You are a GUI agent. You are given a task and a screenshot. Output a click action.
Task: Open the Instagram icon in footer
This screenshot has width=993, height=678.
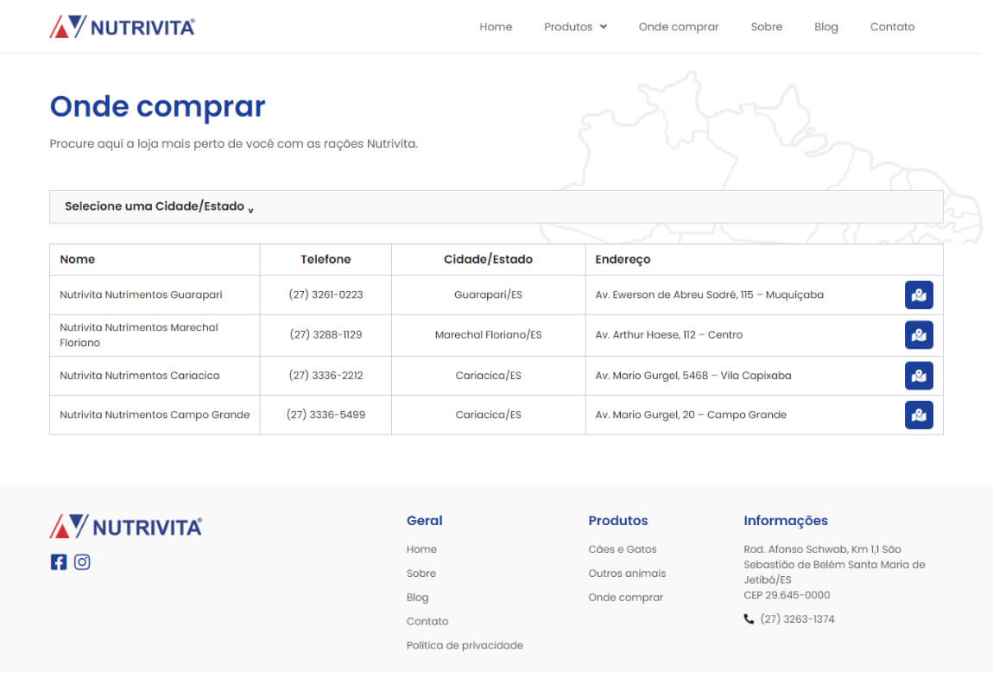point(82,562)
